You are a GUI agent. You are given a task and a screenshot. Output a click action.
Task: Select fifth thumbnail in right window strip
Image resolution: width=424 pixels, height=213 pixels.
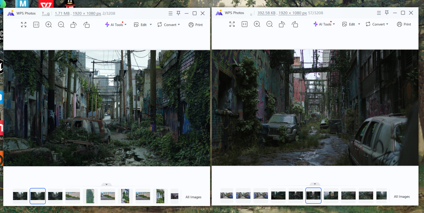tap(296, 196)
